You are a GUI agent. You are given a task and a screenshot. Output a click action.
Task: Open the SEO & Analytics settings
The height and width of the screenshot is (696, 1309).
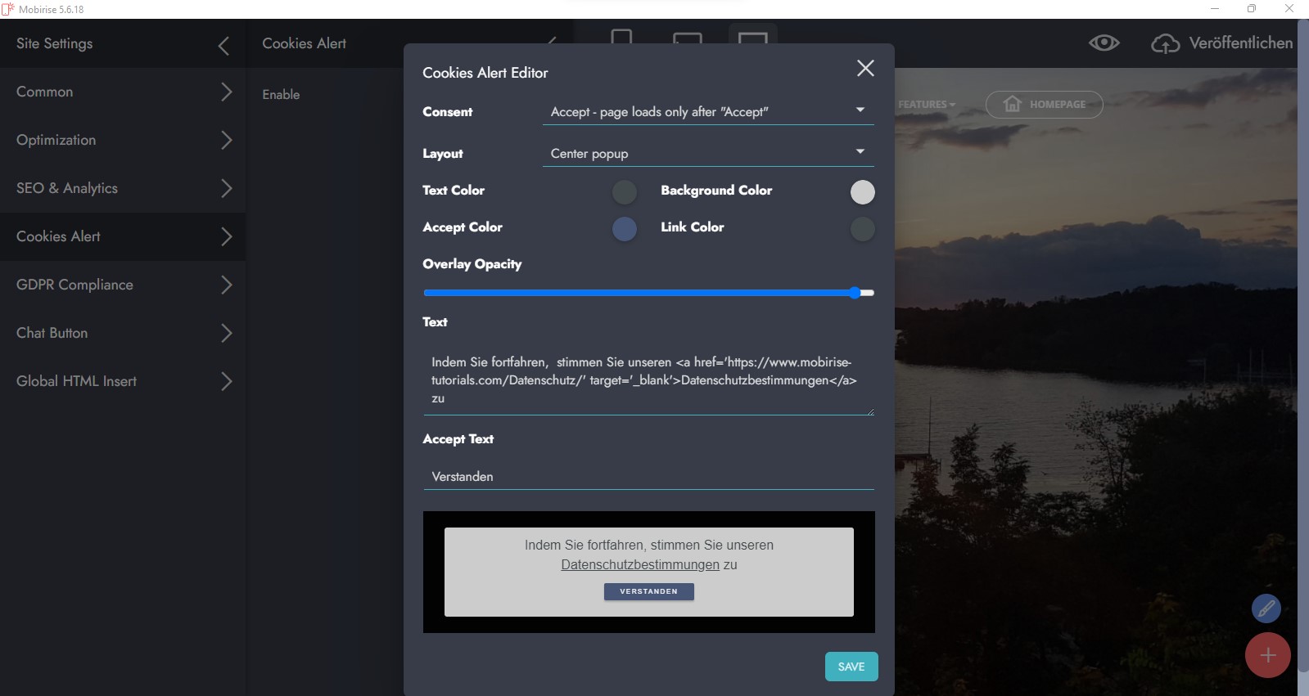[123, 188]
